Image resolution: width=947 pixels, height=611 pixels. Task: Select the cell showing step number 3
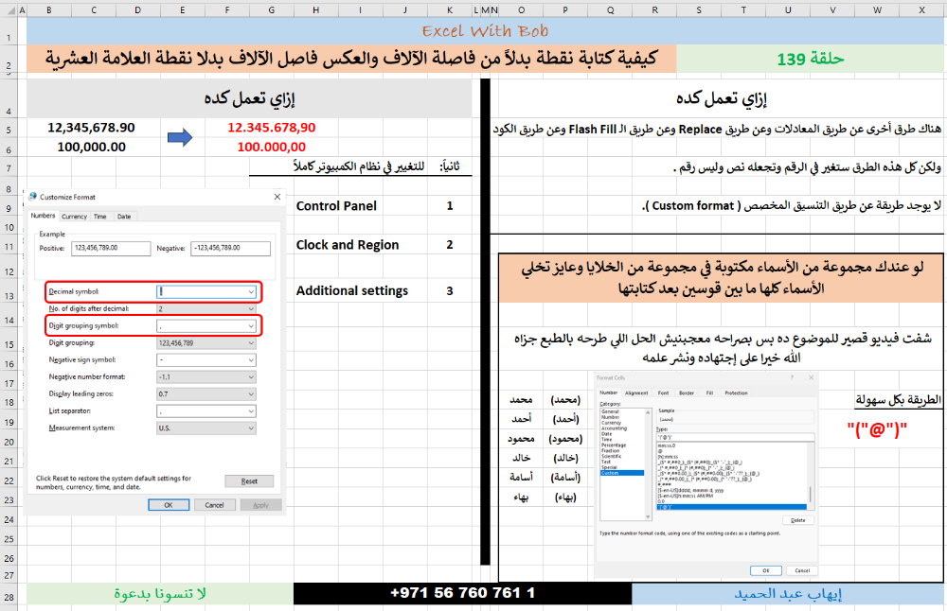pyautogui.click(x=449, y=290)
